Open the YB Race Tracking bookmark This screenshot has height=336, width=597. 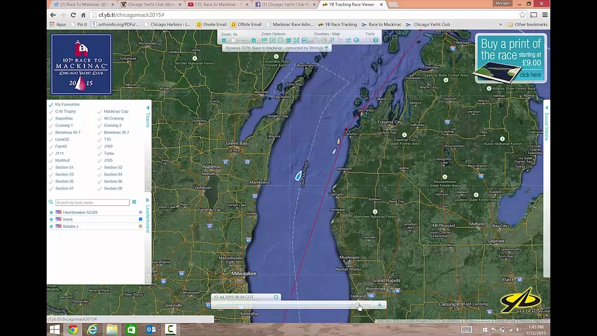338,24
